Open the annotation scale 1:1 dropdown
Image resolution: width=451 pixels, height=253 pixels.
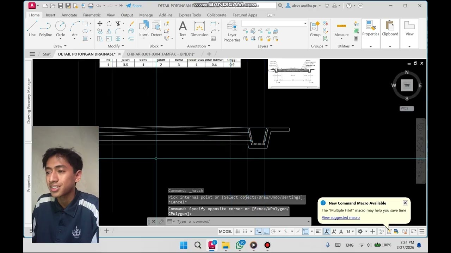tap(350, 231)
